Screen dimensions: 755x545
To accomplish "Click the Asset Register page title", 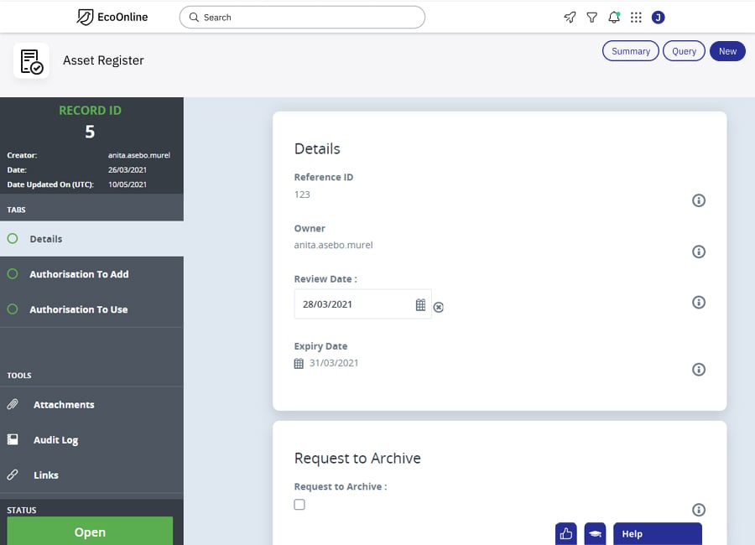I will coord(103,60).
